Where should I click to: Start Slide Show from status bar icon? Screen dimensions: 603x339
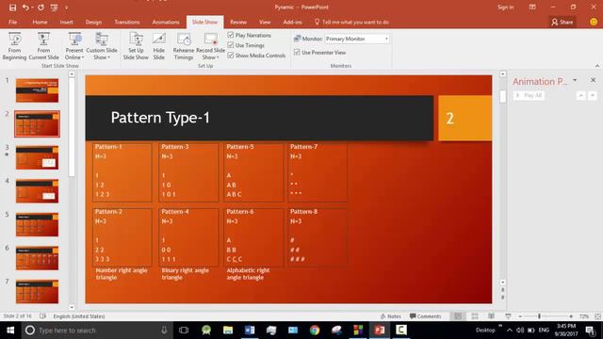click(508, 316)
